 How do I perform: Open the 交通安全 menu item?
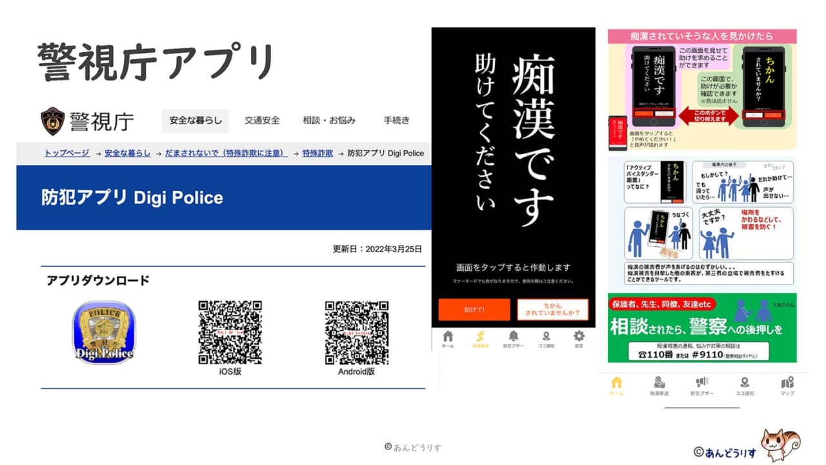pyautogui.click(x=262, y=121)
